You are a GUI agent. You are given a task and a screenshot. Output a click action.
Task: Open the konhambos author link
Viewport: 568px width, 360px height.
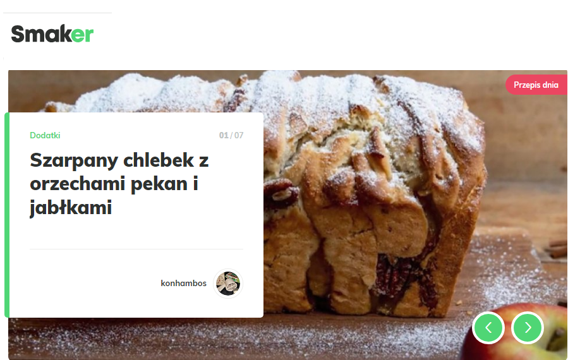point(183,283)
